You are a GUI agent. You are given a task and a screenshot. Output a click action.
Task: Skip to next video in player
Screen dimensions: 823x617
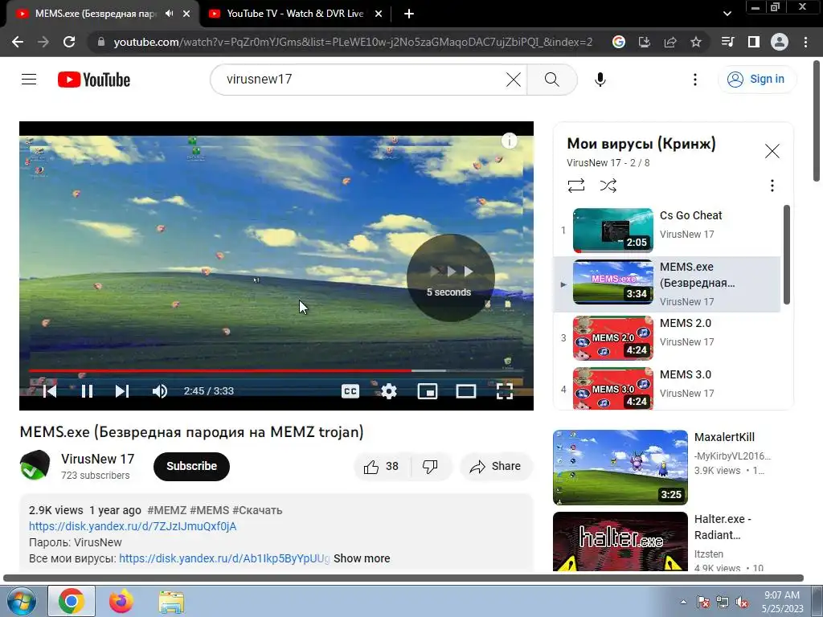tap(122, 391)
